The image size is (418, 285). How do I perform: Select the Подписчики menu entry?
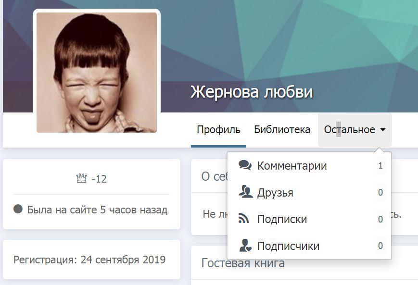309,246
